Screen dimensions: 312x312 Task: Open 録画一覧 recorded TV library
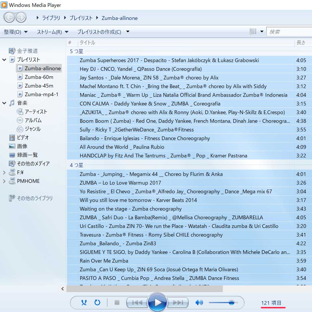tap(27, 155)
